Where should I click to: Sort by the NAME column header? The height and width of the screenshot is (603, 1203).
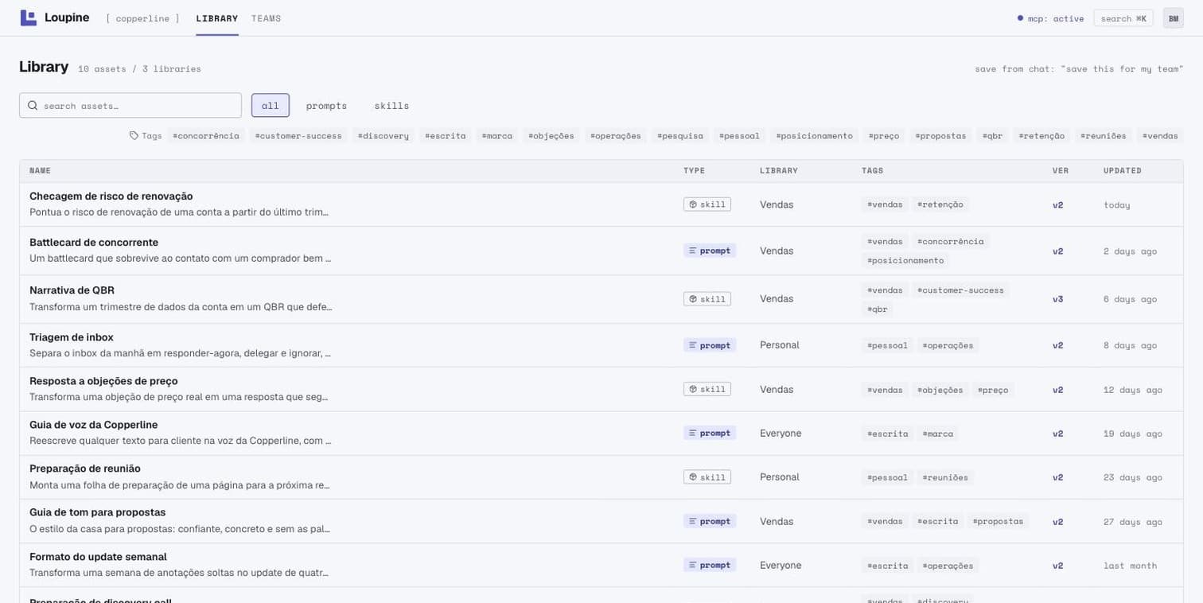[40, 170]
